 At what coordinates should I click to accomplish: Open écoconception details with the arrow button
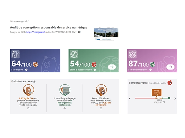[x=112, y=67]
